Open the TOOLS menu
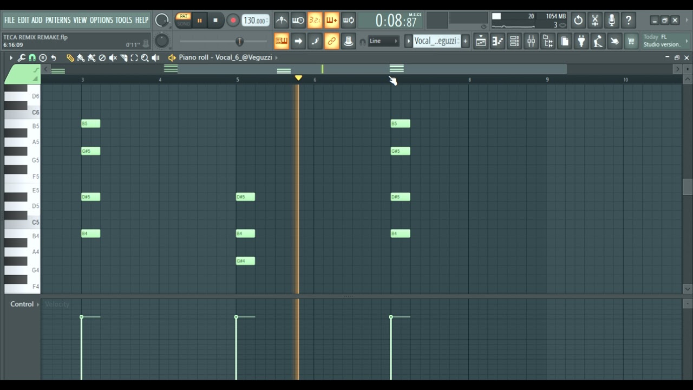Image resolution: width=693 pixels, height=390 pixels. tap(123, 21)
